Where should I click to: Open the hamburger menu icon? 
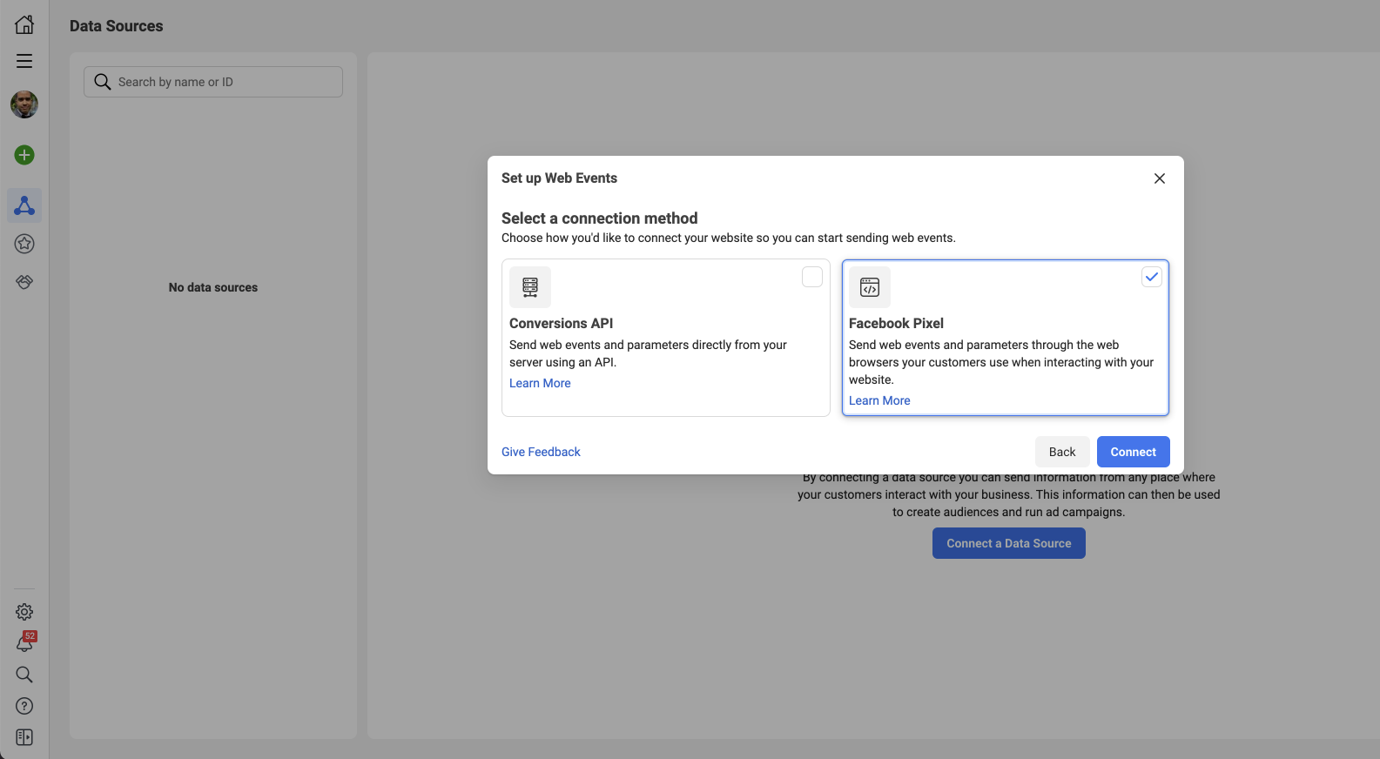24,61
